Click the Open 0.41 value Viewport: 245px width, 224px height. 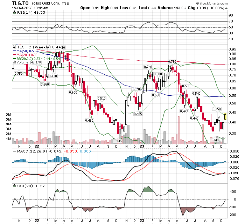coord(90,8)
